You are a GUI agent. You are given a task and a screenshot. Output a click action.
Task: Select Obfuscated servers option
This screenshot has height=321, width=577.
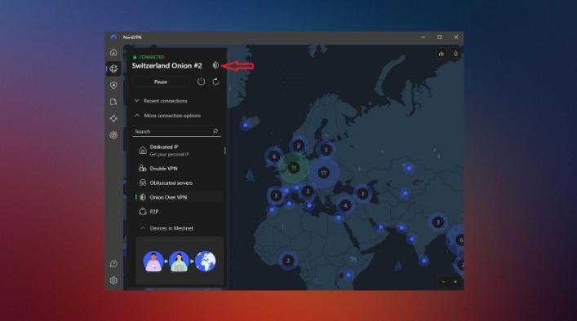[x=180, y=182]
